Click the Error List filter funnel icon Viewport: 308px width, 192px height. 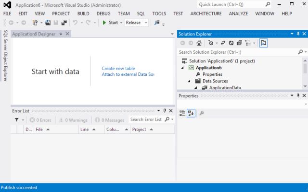pos(17,120)
